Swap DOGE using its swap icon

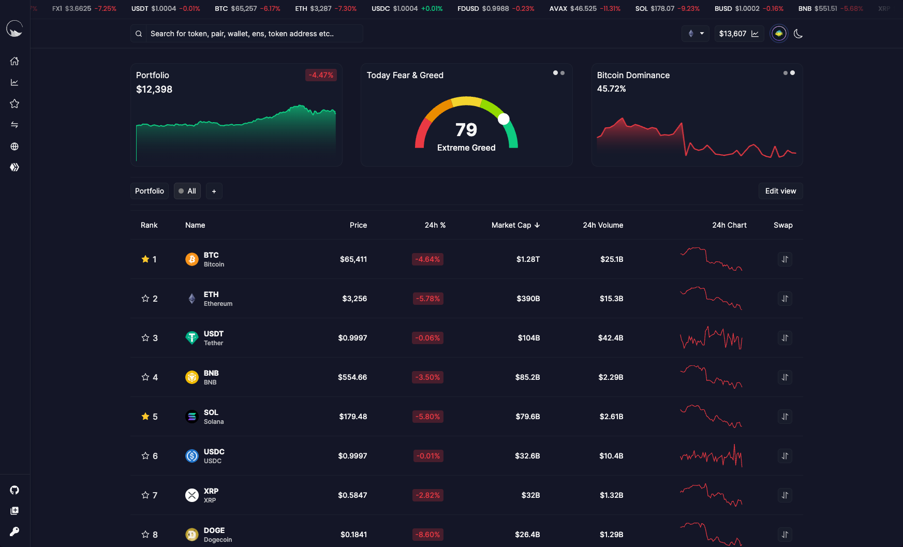pyautogui.click(x=785, y=535)
